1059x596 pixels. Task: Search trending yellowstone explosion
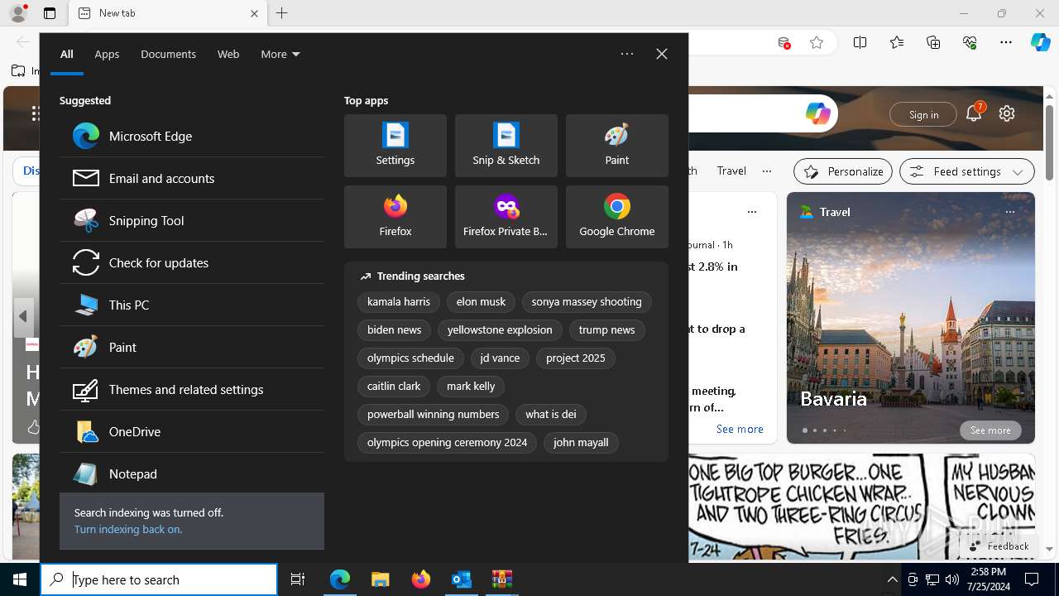(x=500, y=330)
